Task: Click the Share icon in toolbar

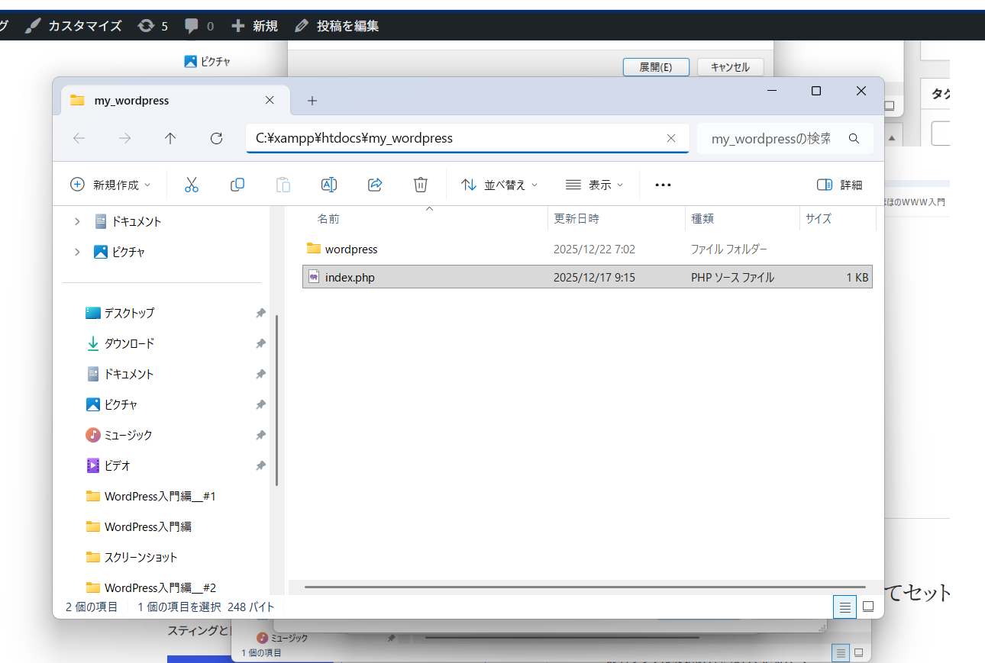Action: pos(375,185)
